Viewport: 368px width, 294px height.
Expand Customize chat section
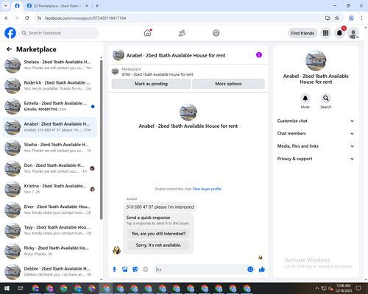click(x=316, y=121)
